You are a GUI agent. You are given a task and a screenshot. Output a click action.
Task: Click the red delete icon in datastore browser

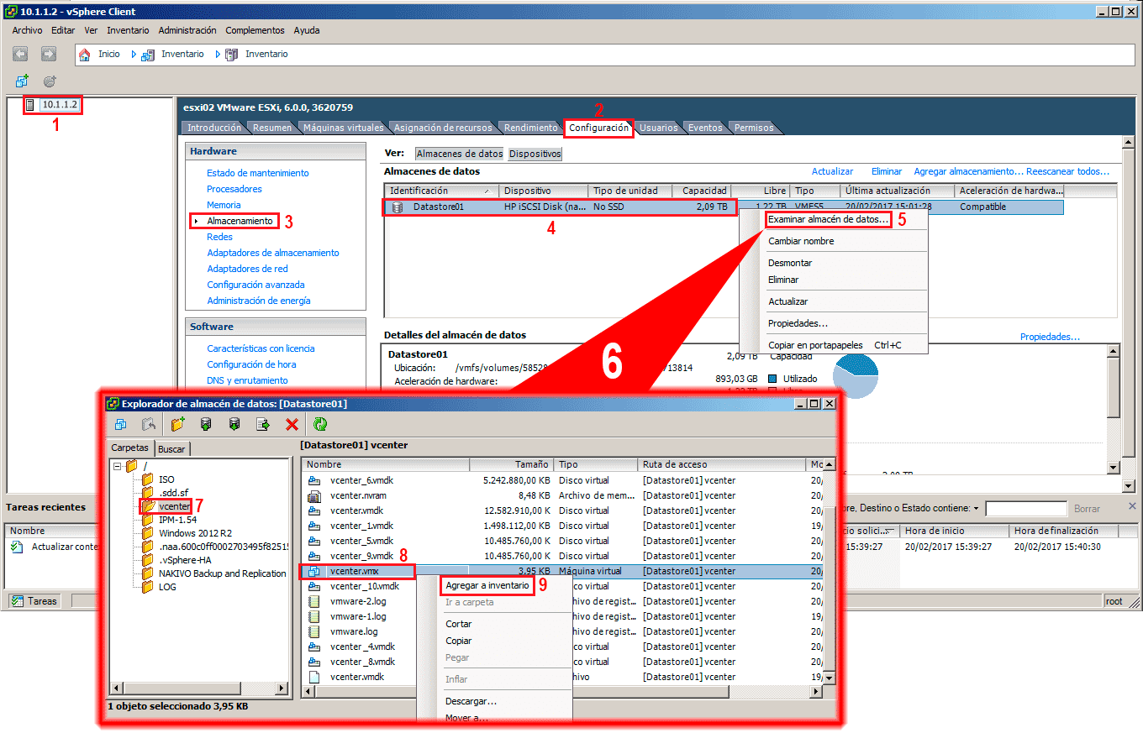pos(292,424)
